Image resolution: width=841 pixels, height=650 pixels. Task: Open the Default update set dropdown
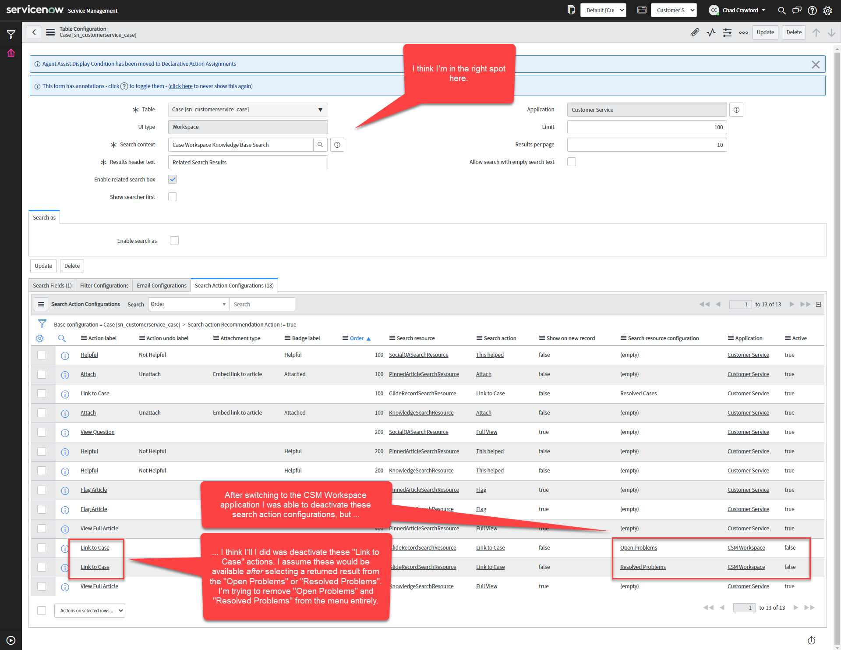(603, 10)
